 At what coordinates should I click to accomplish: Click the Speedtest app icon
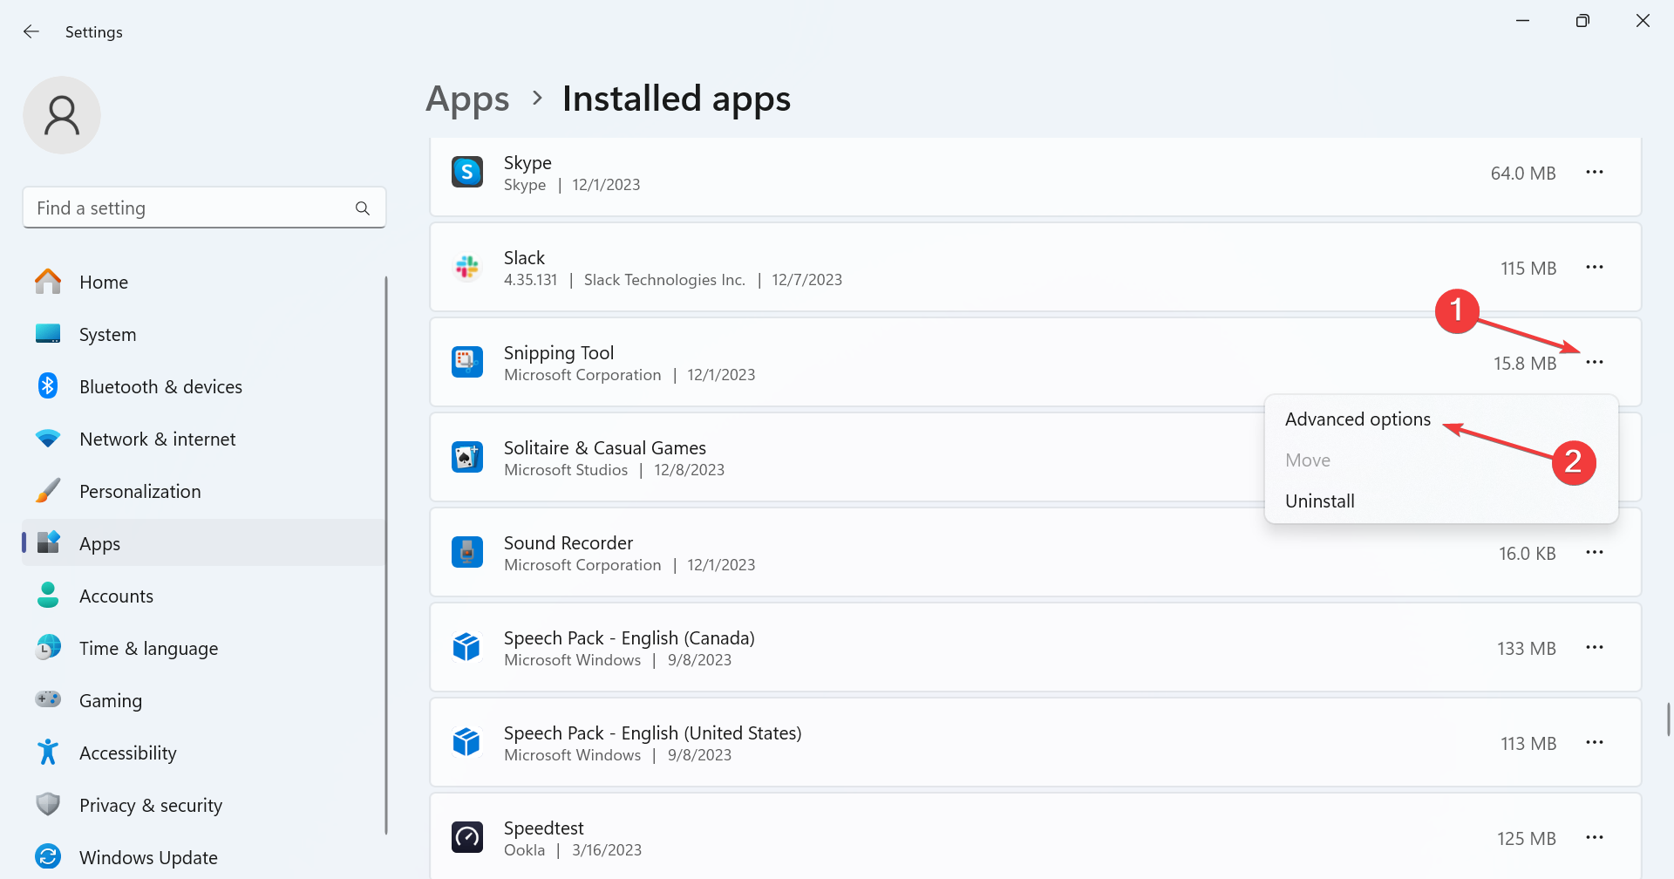pos(467,837)
